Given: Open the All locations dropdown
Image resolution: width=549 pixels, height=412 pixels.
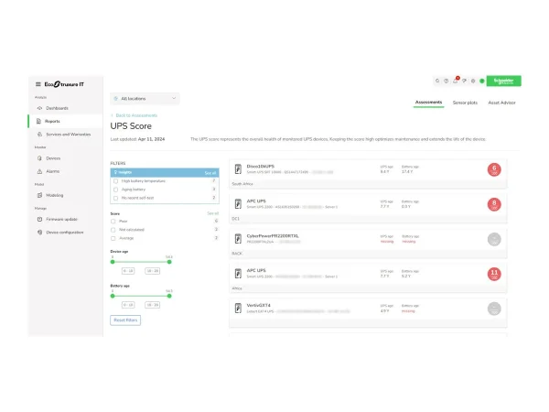Looking at the screenshot, I should click(x=145, y=97).
